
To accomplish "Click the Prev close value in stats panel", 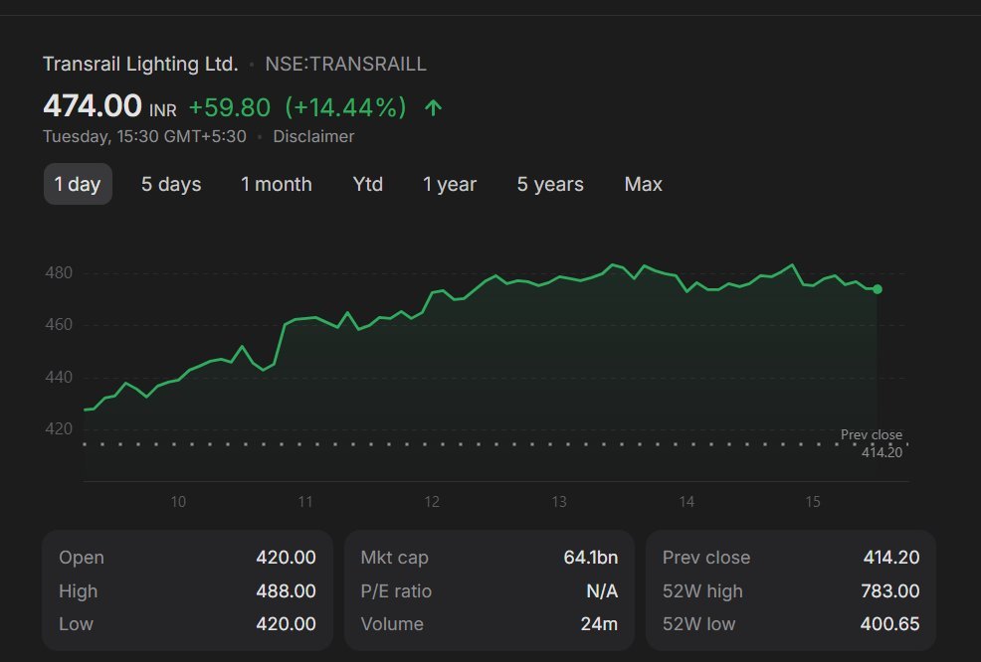I will [891, 557].
